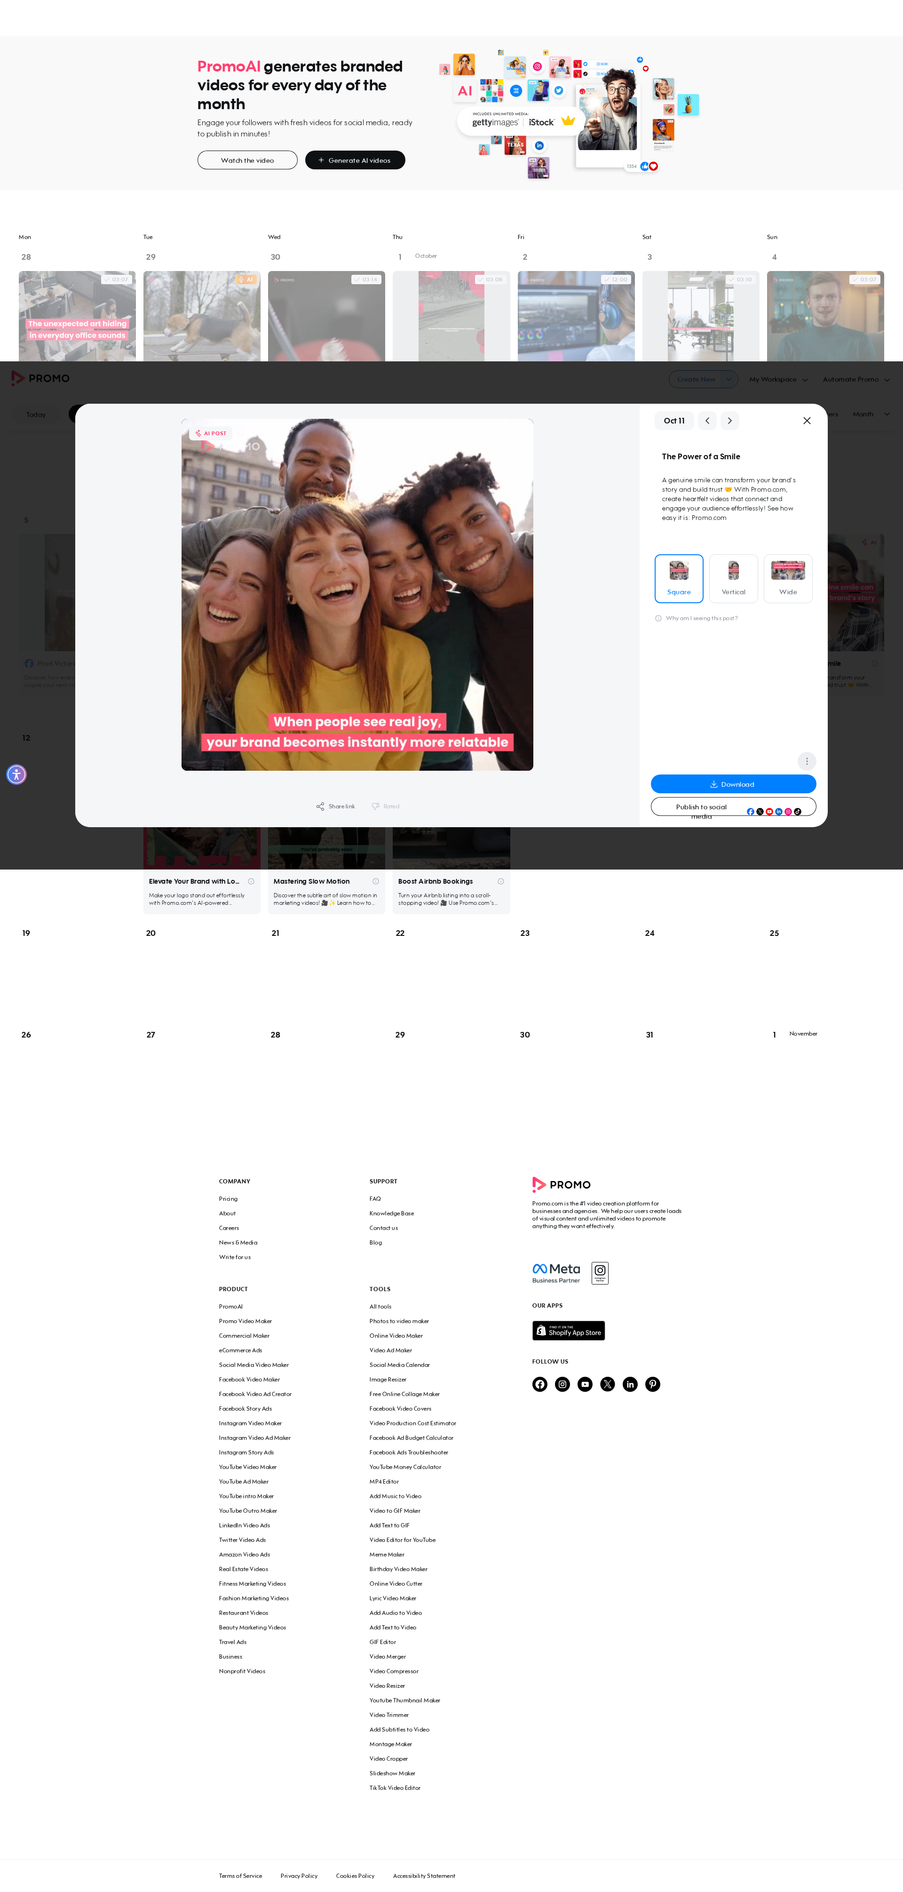
Task: Open Privacy Policy footer link
Action: [299, 1876]
